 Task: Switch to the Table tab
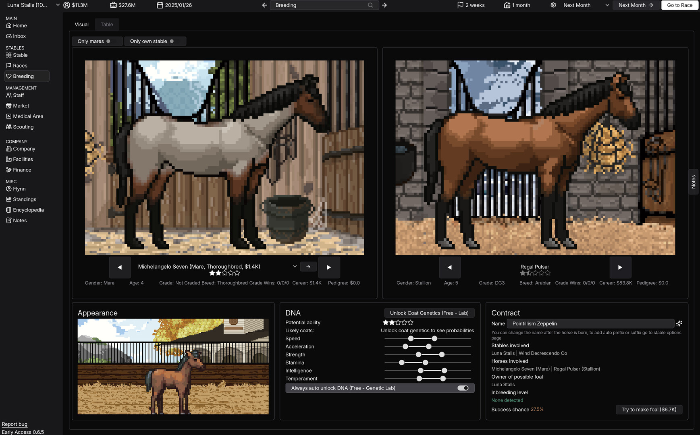pos(107,24)
